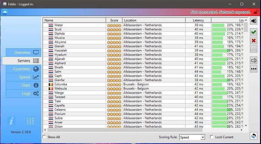Screen dimensions: 261x144
Task: Click the Caph server name
Action: [58, 76]
